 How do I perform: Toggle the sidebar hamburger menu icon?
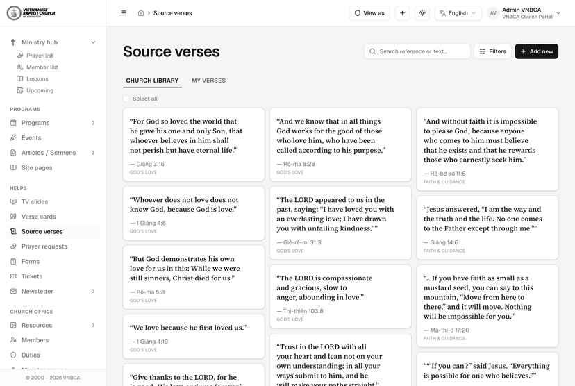pyautogui.click(x=124, y=13)
